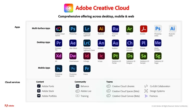This screenshot has width=193, height=108.
Task: Click the 'Behance' label
Action: [85, 86]
